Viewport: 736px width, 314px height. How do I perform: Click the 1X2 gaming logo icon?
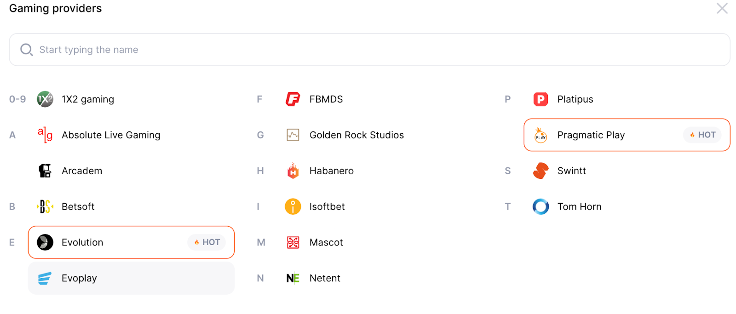pyautogui.click(x=45, y=99)
